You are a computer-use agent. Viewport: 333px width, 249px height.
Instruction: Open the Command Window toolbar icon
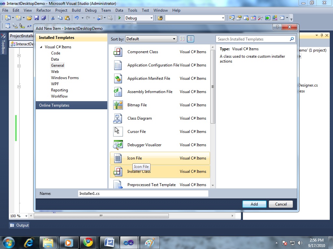point(282,18)
